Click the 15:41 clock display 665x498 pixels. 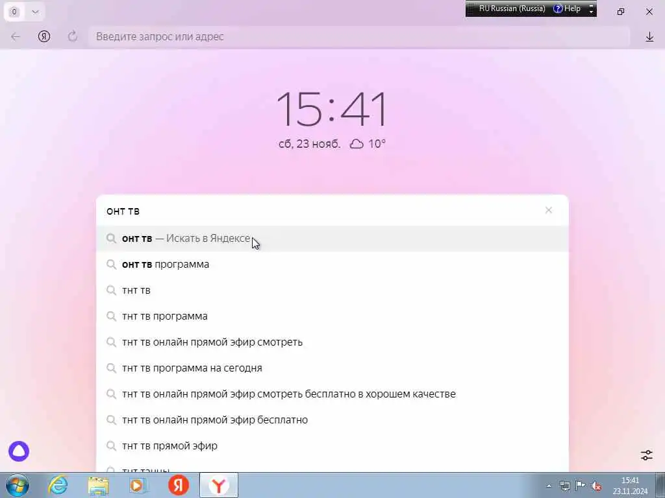pos(332,109)
